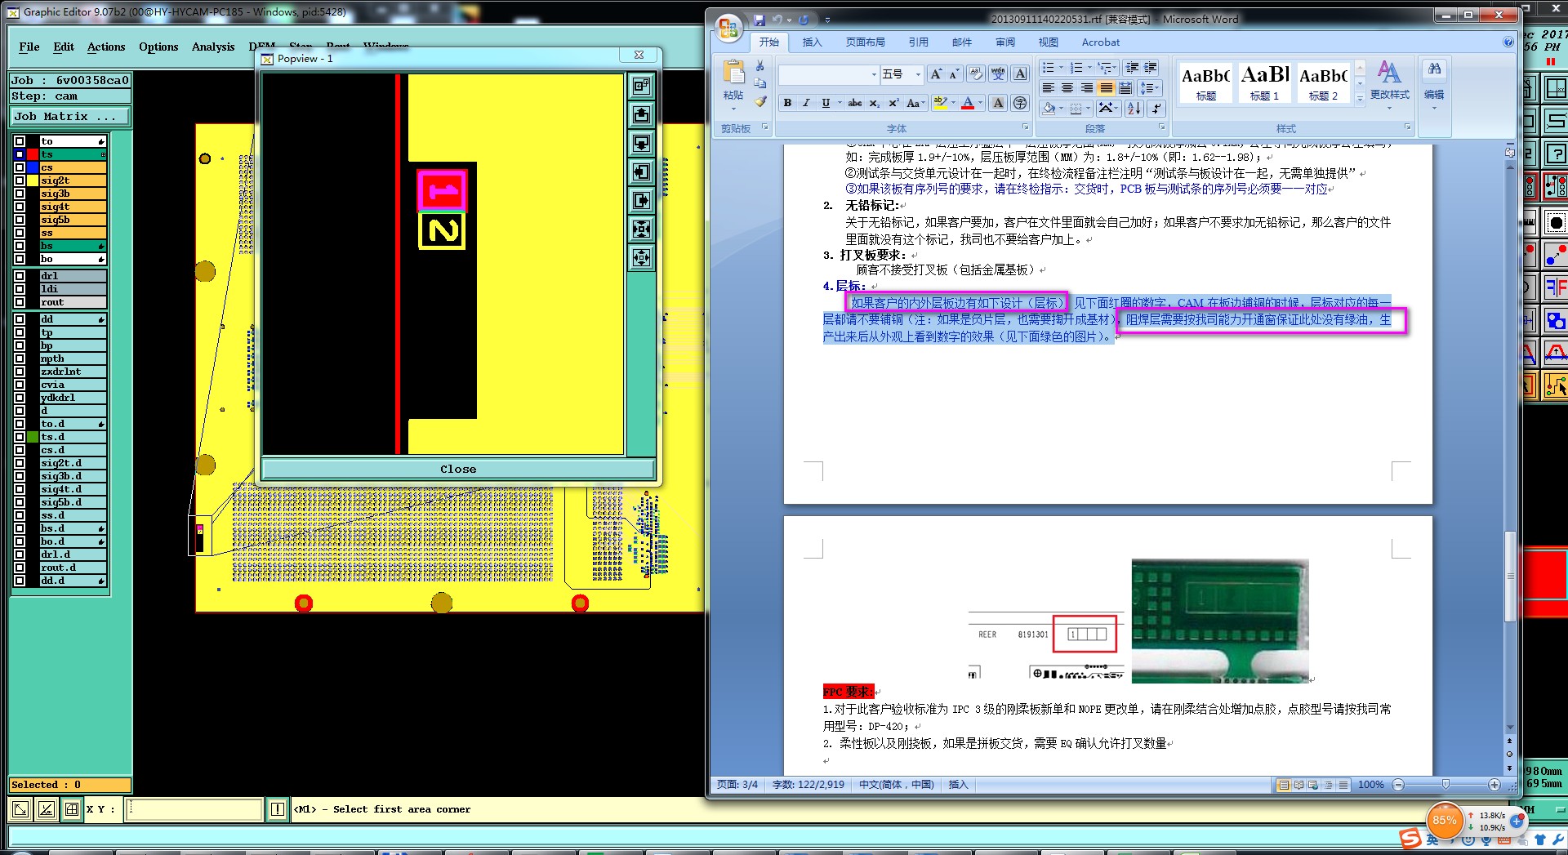Click the Word zoom slider handle

(1445, 785)
